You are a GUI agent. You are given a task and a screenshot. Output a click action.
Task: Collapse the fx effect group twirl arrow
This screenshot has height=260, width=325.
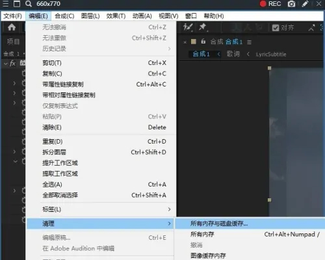(x=6, y=64)
